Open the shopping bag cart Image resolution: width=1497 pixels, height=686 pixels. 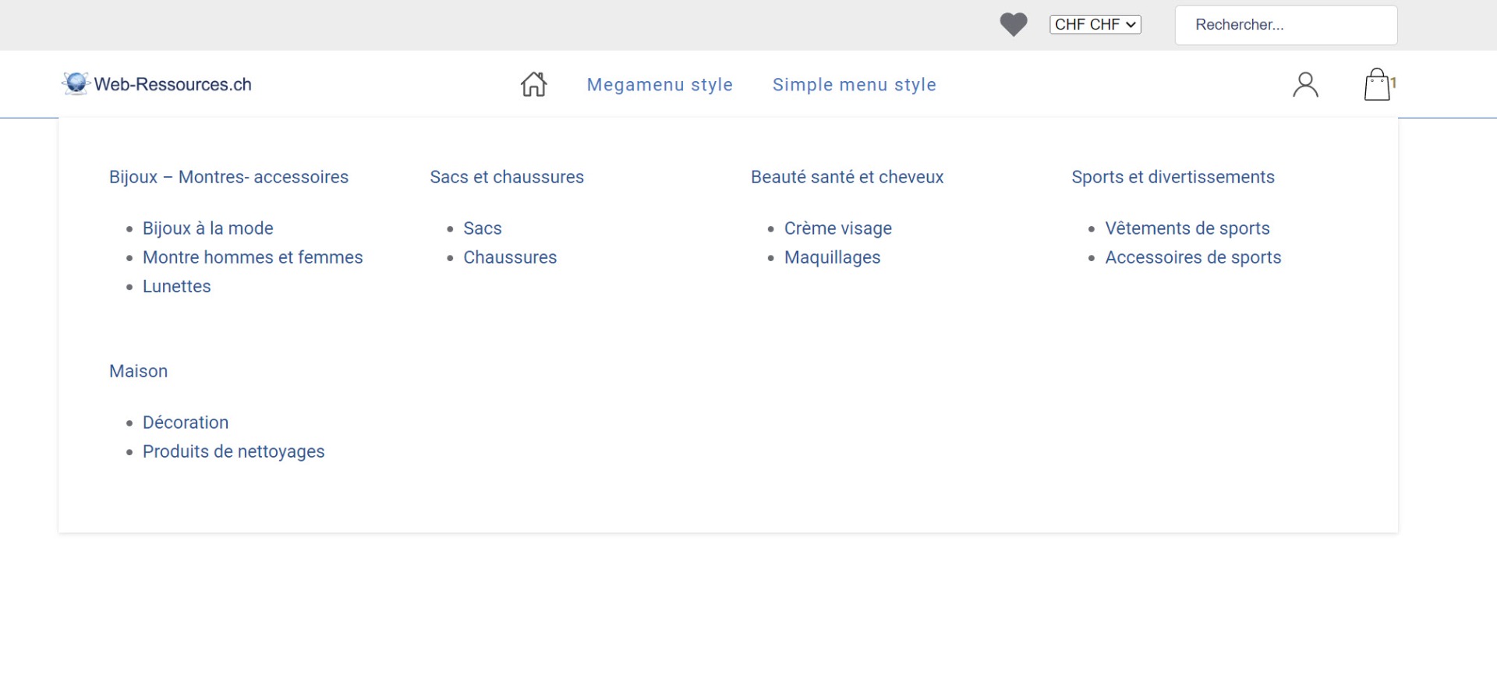pyautogui.click(x=1377, y=85)
